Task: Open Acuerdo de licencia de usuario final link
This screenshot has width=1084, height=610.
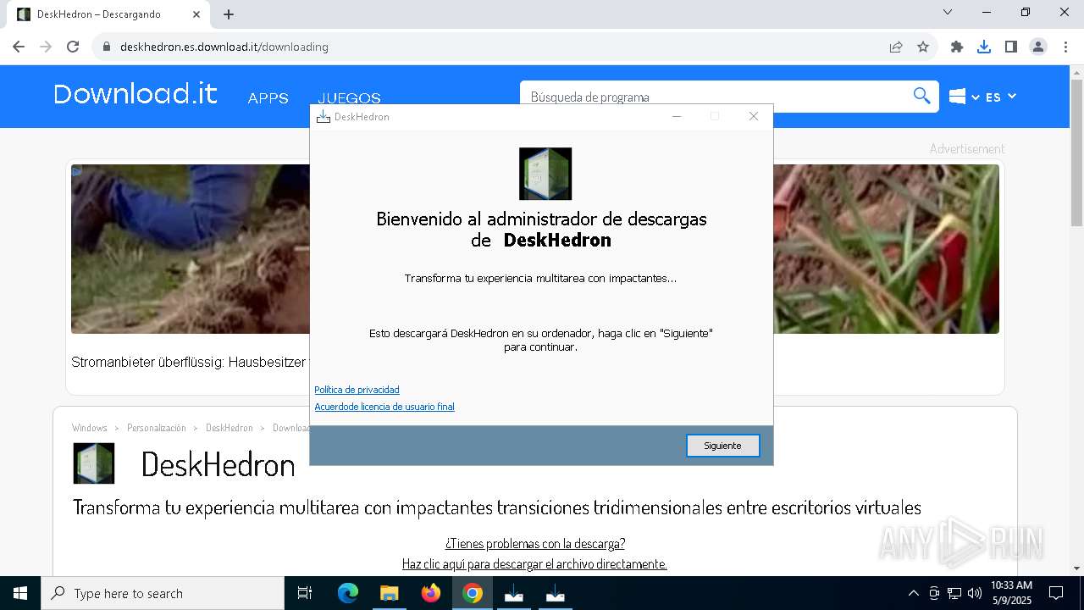Action: [384, 407]
